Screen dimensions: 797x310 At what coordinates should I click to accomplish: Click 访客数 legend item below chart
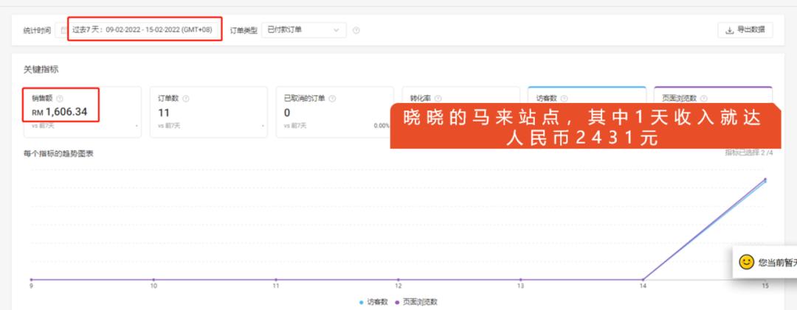click(375, 303)
